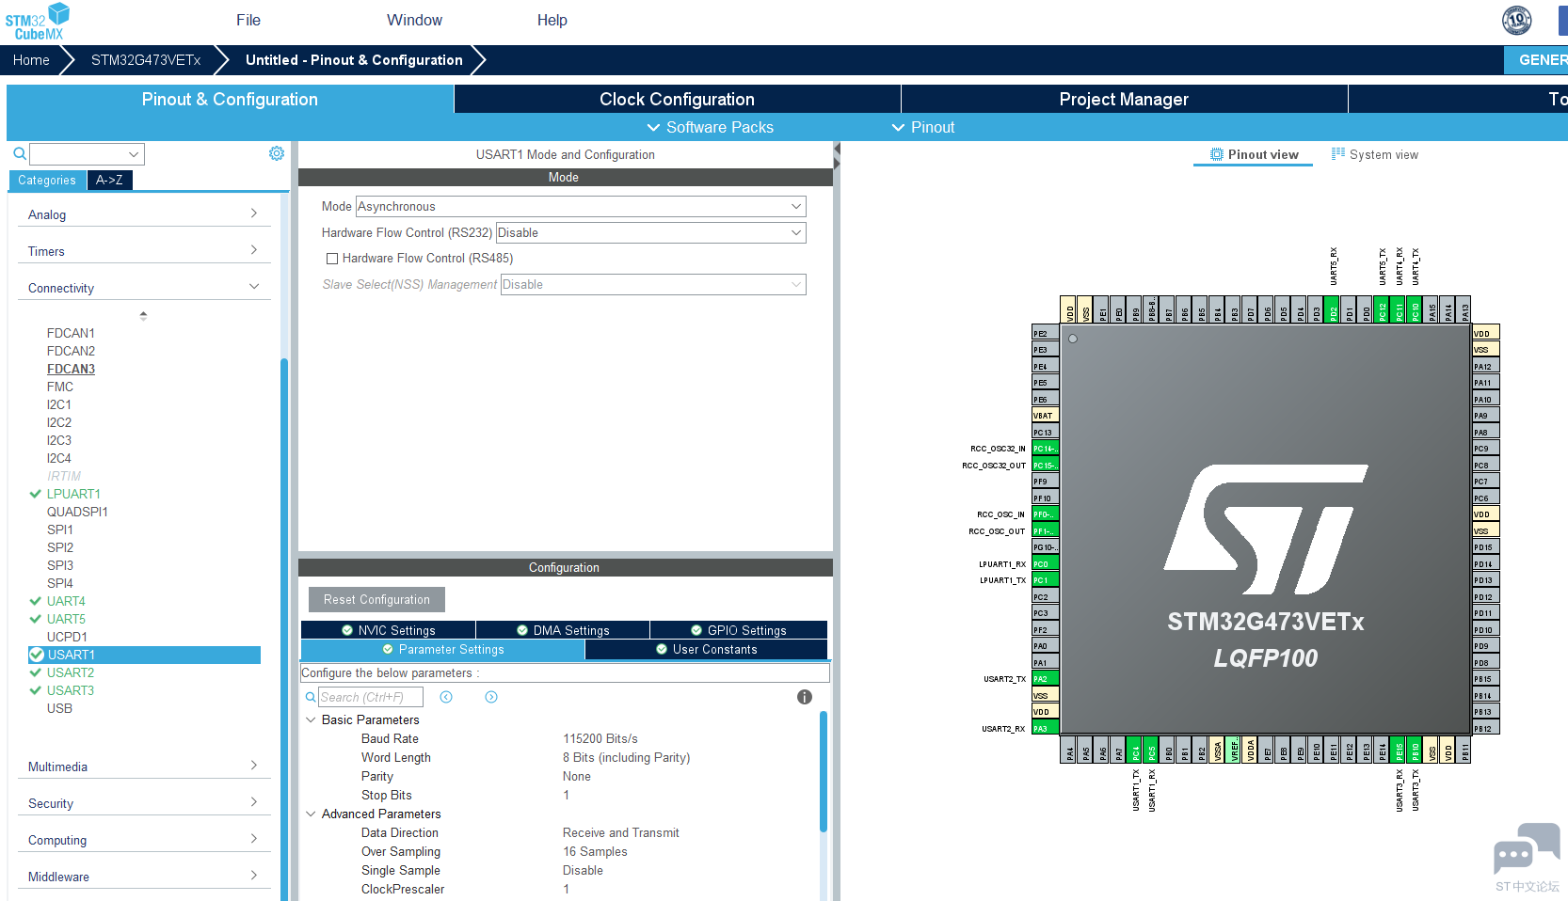This screenshot has width=1568, height=901.
Task: Select the PC0 pin labeled LPUART1_RX
Action: coord(1046,564)
